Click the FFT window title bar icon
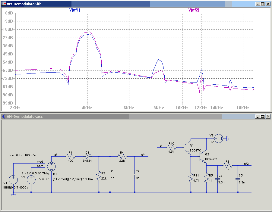The height and width of the screenshot is (212, 272). [4, 4]
